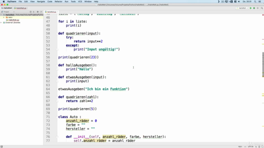Collapse the HalloWelt project root node
Screen dimensions: 264x148
point(1,15)
